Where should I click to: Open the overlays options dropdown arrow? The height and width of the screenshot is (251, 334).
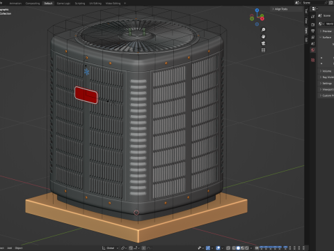tap(223, 248)
